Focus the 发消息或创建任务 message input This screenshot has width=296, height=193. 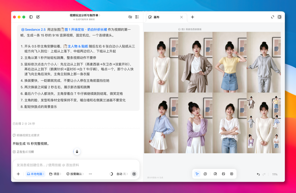(76, 165)
